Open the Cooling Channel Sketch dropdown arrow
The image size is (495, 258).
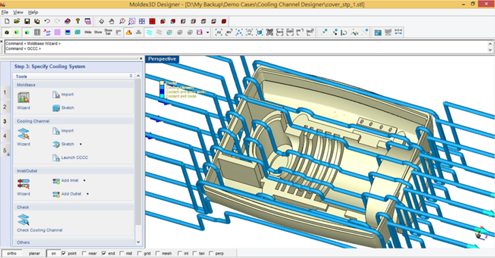81,144
